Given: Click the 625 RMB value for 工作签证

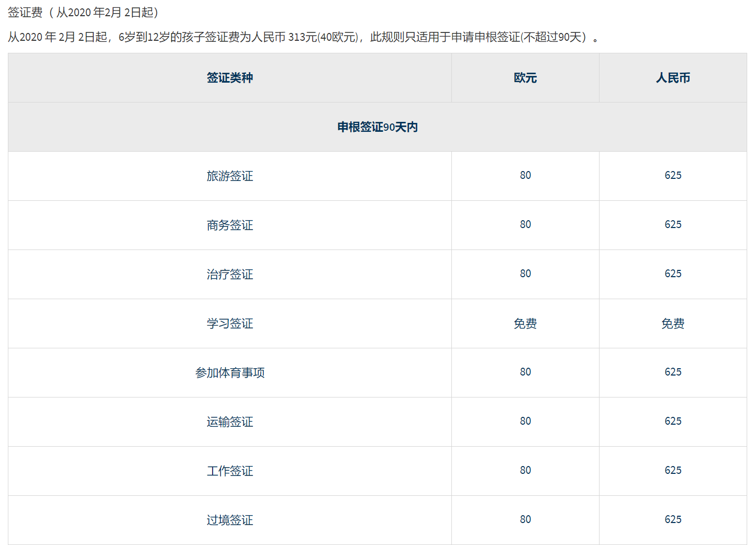Looking at the screenshot, I should coord(673,470).
